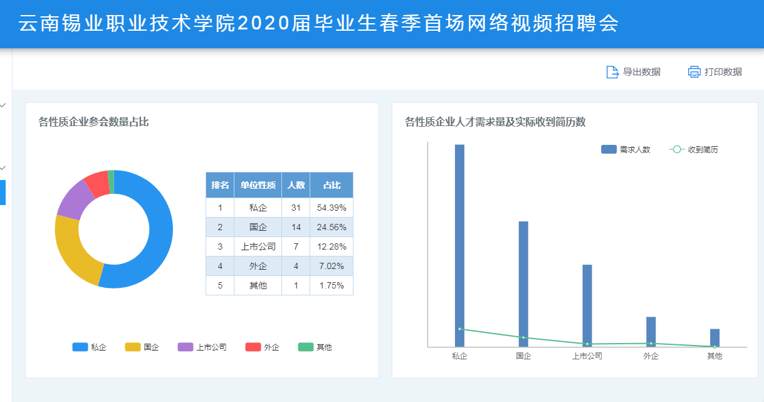Click the 收到简历 data point above 私企

(x=459, y=329)
